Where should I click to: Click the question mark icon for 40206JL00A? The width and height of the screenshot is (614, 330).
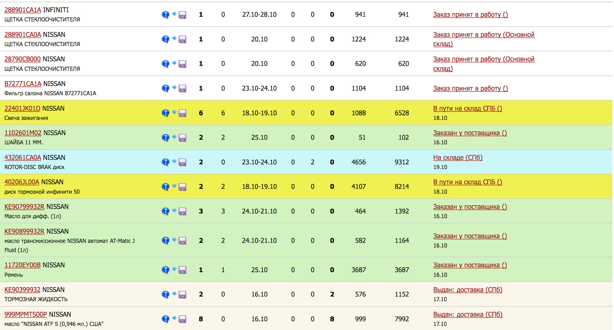click(165, 187)
